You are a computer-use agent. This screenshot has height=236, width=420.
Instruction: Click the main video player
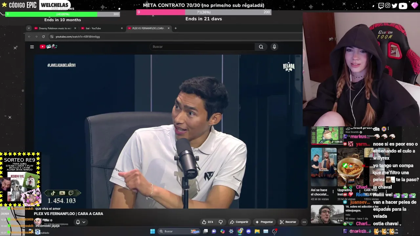(x=168, y=131)
